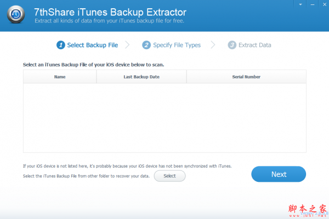Close the Backup Extractor window
The image size is (329, 219).
pyautogui.click(x=325, y=4)
